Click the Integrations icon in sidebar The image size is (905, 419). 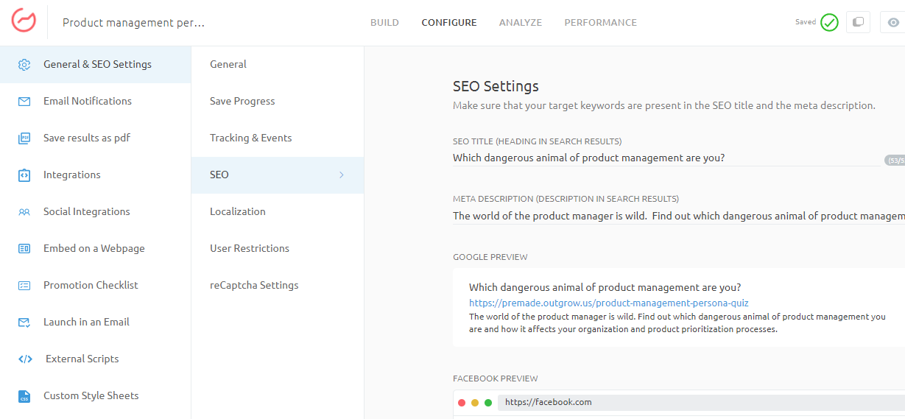(x=24, y=175)
